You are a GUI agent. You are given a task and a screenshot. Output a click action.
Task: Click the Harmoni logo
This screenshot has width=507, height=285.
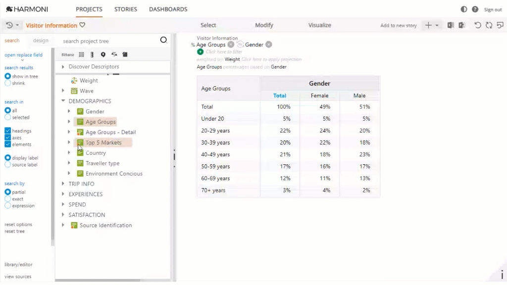pos(27,9)
